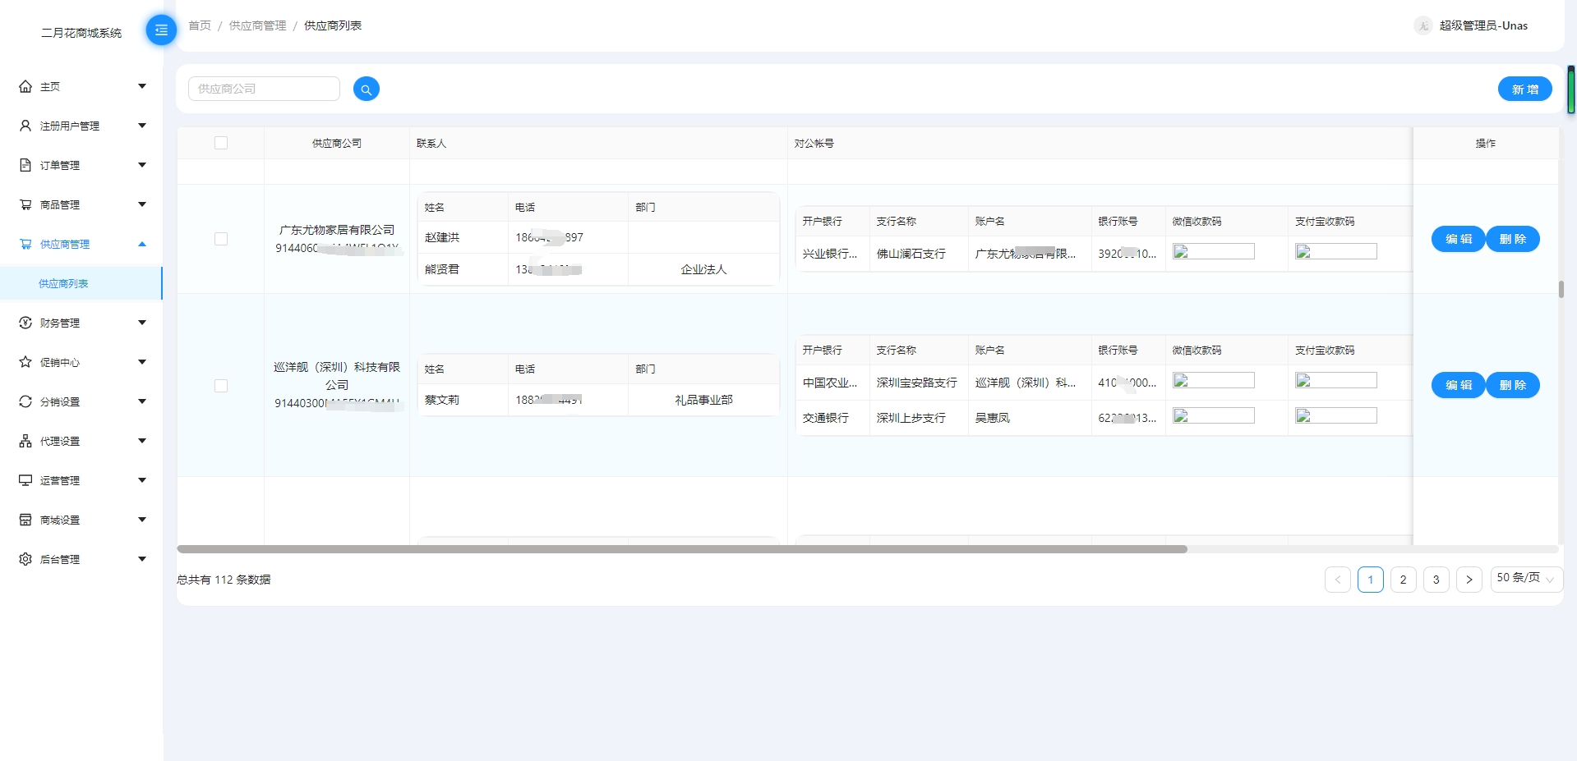Click contact name 赵建洪
1577x761 pixels.
(x=442, y=237)
